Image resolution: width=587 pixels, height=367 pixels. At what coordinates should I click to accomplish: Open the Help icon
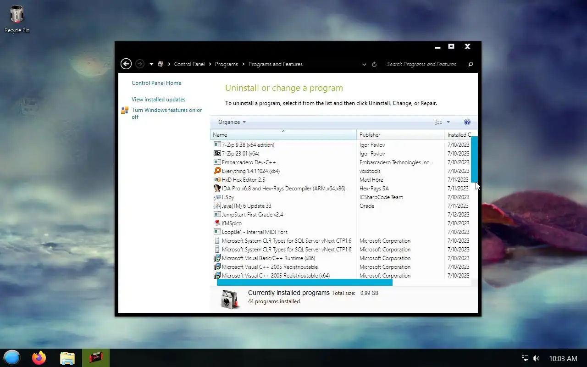467,122
